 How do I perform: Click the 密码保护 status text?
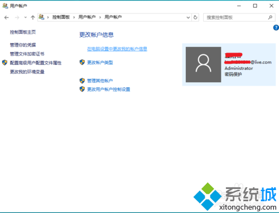tap(233, 74)
